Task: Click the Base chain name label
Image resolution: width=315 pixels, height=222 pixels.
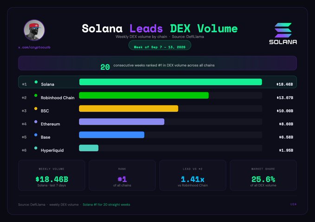Action: pos(45,137)
